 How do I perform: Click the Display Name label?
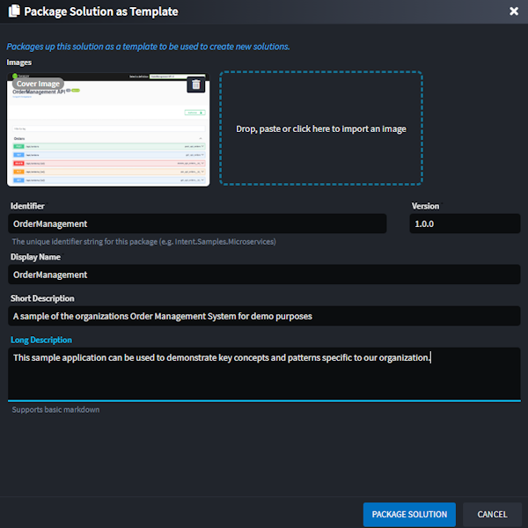(35, 257)
